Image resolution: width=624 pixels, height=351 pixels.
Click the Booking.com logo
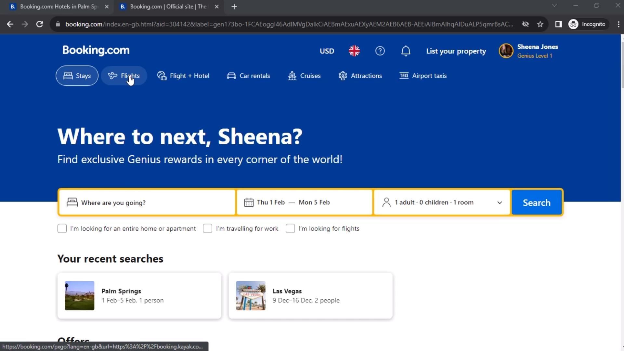coord(96,50)
